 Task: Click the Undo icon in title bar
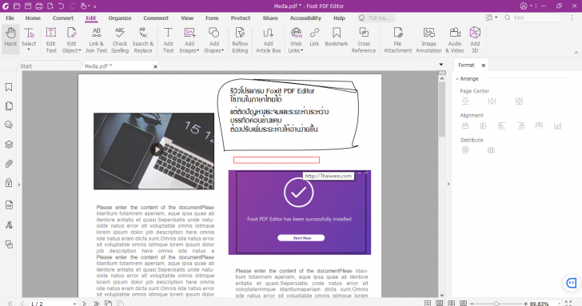click(62, 6)
